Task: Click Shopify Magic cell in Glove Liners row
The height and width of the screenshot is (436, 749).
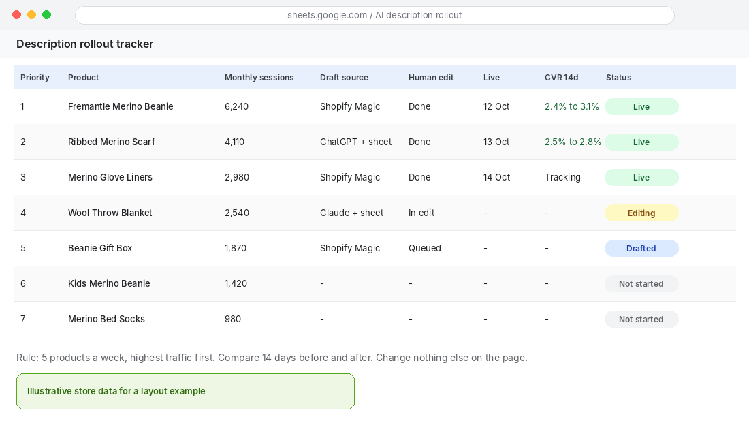Action: coord(350,177)
